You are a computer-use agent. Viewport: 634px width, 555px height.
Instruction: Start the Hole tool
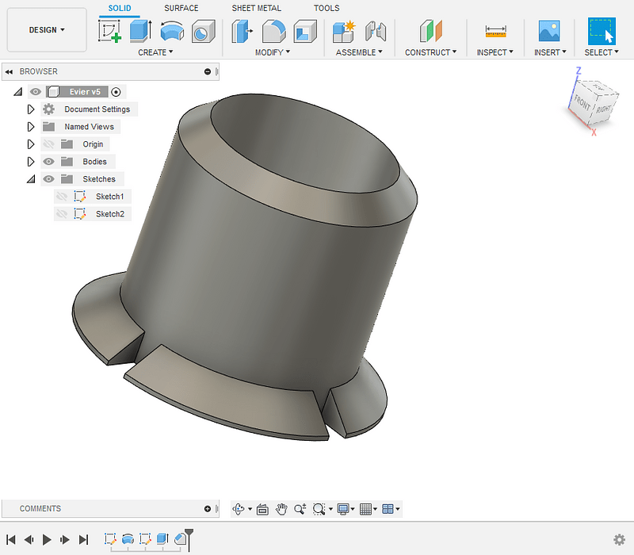click(203, 31)
